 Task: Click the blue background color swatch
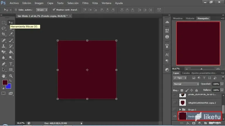(x=9, y=87)
